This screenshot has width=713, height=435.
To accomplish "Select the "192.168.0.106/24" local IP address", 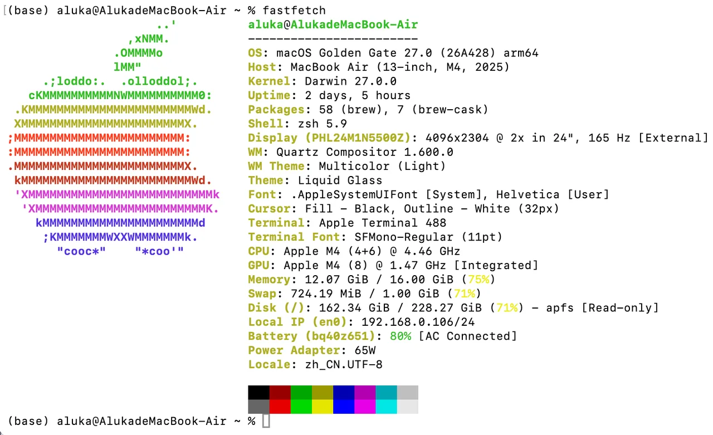I will click(418, 322).
